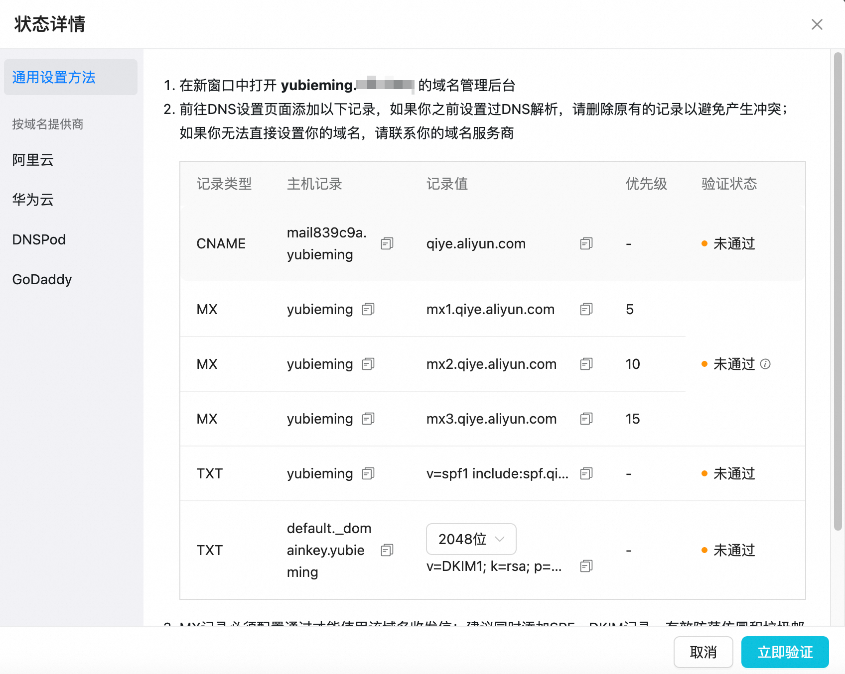Click v=spf1 include:spf.qi... text
Viewport: 845px width, 674px height.
click(497, 473)
